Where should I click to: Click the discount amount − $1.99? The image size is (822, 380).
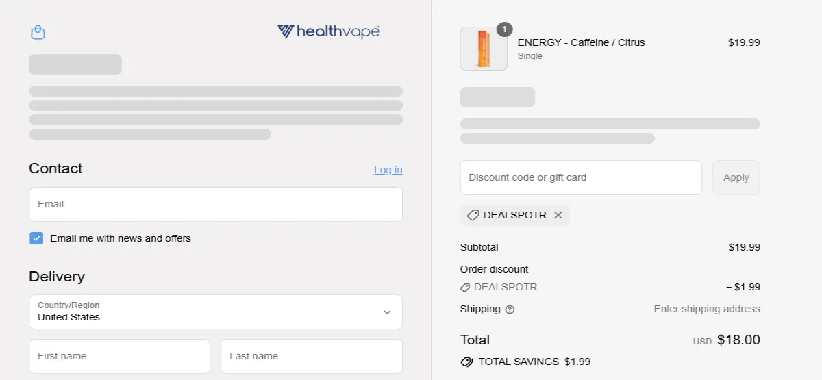pos(743,287)
